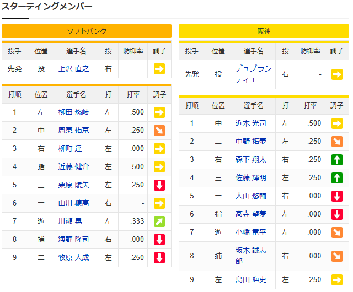Click 山川 穂高 position cell 一
Screen dimensions: 353x292
[x=41, y=203]
